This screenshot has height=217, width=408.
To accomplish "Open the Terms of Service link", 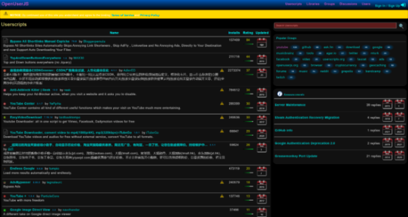I will (123, 15).
